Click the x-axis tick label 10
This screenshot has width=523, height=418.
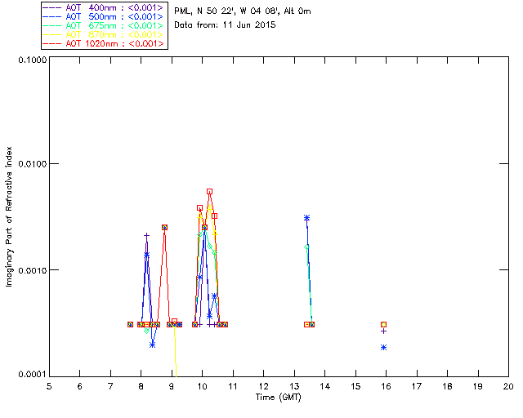[x=202, y=386]
